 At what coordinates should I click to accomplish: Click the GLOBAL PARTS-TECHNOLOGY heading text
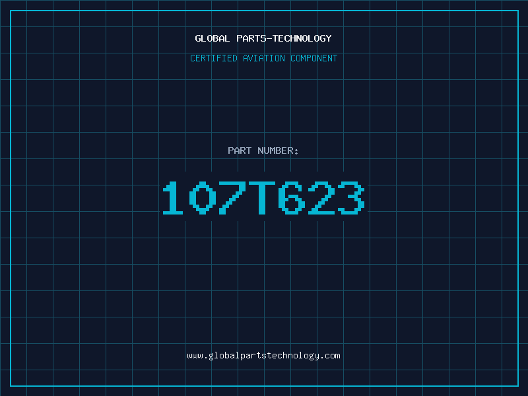tap(263, 38)
